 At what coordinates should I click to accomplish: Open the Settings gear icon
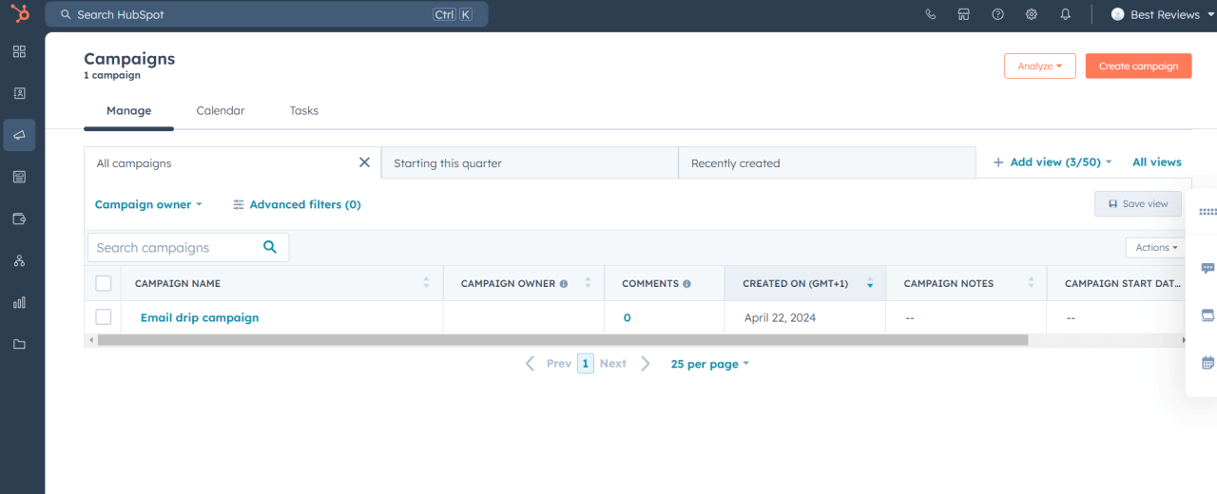1032,14
